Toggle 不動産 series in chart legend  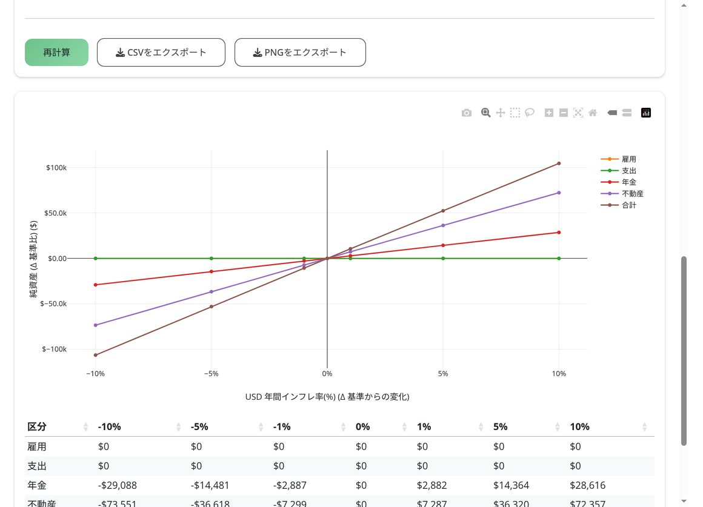[x=622, y=194]
